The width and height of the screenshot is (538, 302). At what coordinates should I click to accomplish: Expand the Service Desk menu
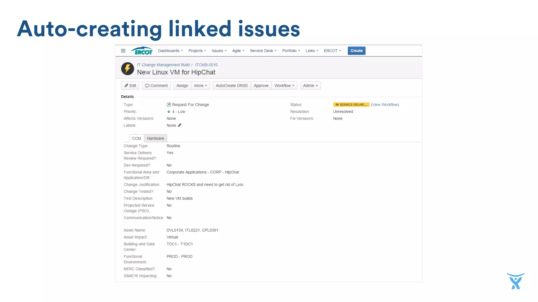[263, 51]
